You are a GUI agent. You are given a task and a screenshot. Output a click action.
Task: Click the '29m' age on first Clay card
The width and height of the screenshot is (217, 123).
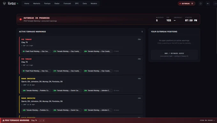(x=139, y=40)
